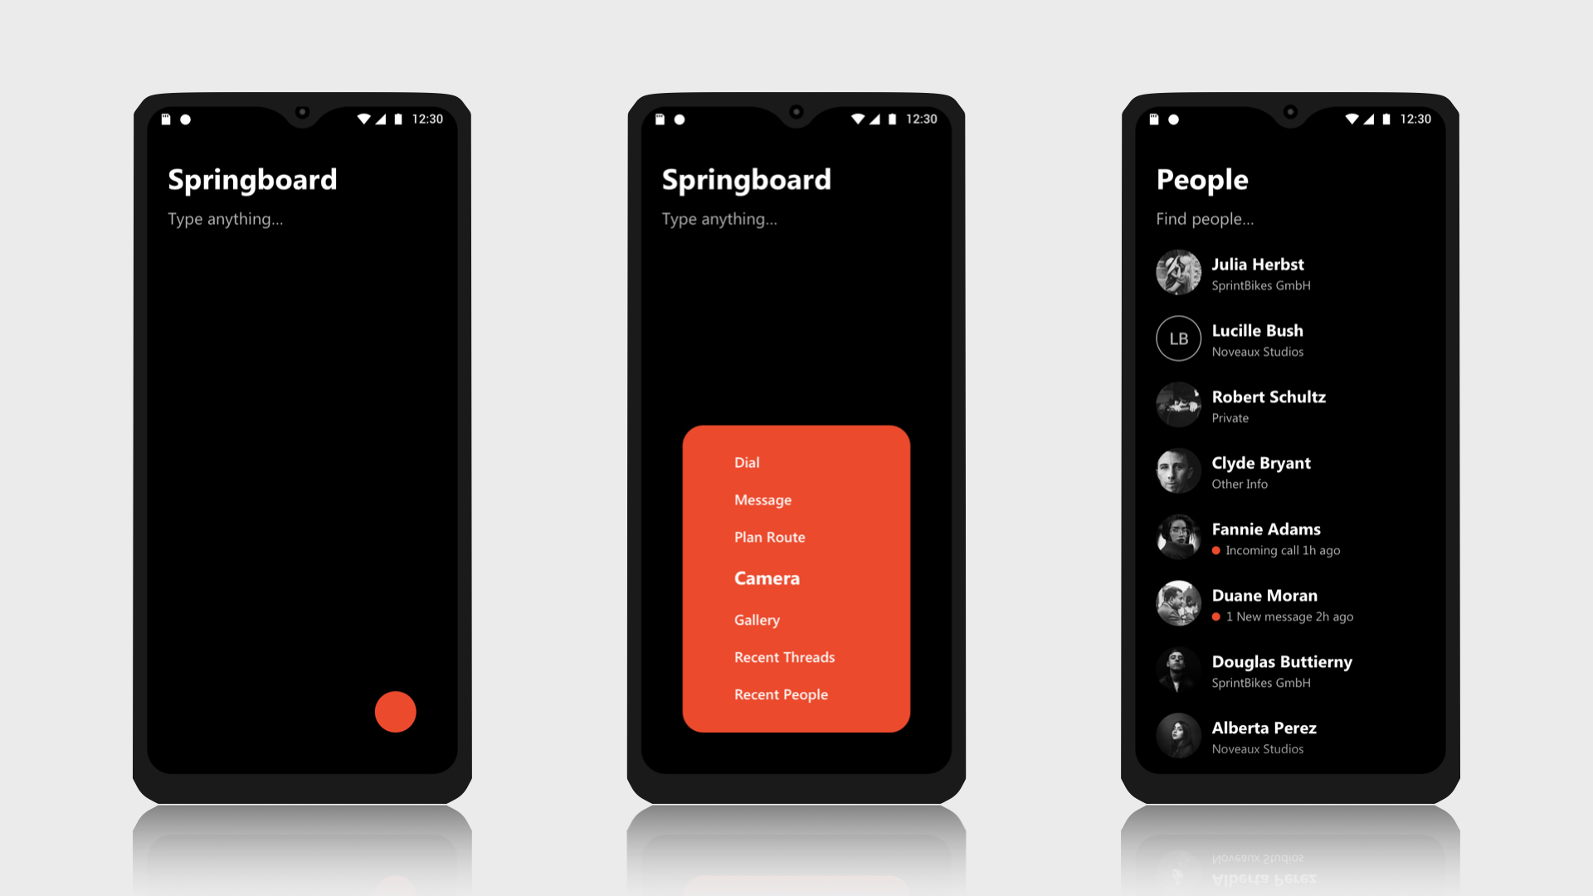Select Camera from the action menu
The height and width of the screenshot is (896, 1593).
click(x=765, y=577)
